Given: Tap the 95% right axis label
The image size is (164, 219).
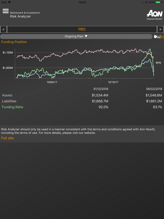Looking at the screenshot, I should [x=158, y=63].
